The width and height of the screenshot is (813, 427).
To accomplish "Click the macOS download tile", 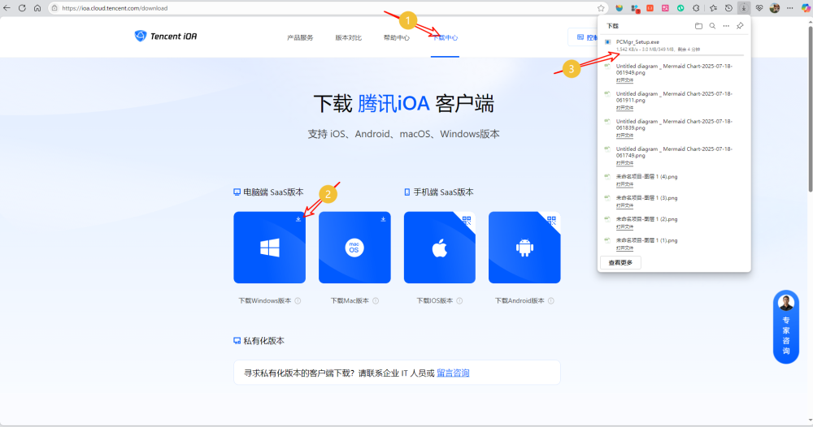I will [354, 248].
